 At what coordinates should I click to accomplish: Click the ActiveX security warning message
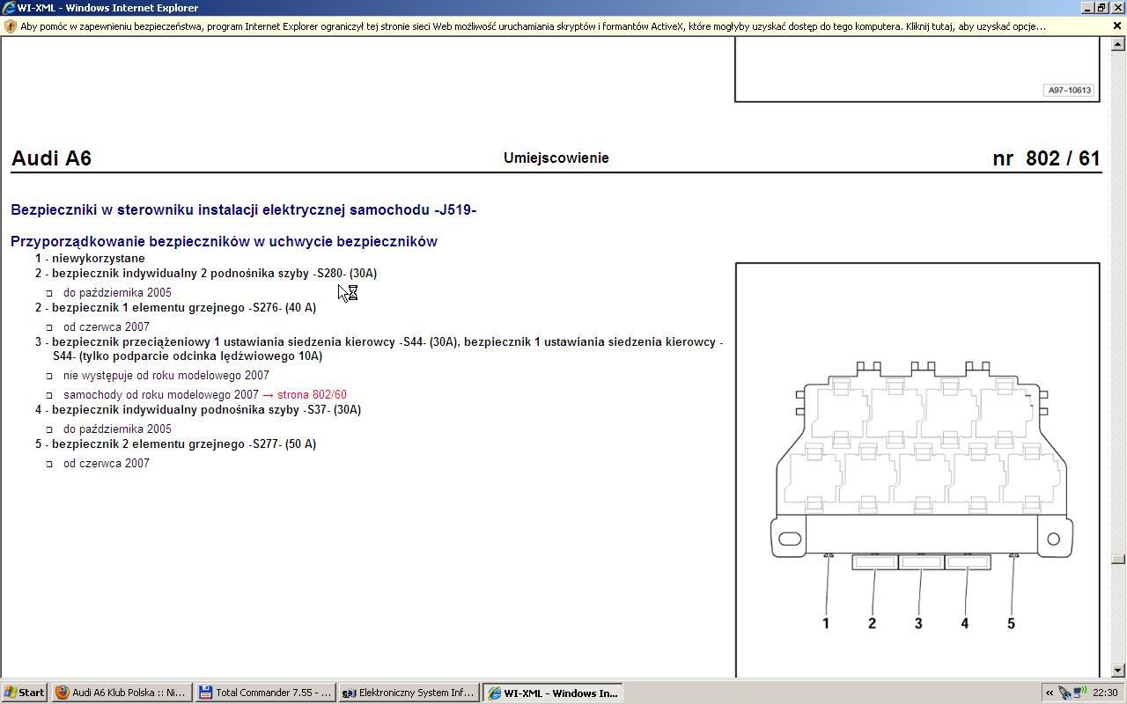(x=533, y=26)
